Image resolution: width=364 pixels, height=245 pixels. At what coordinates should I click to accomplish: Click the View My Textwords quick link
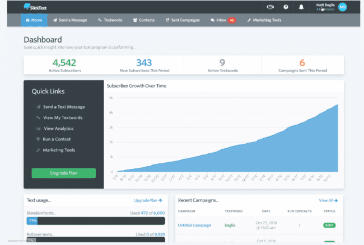pos(62,117)
